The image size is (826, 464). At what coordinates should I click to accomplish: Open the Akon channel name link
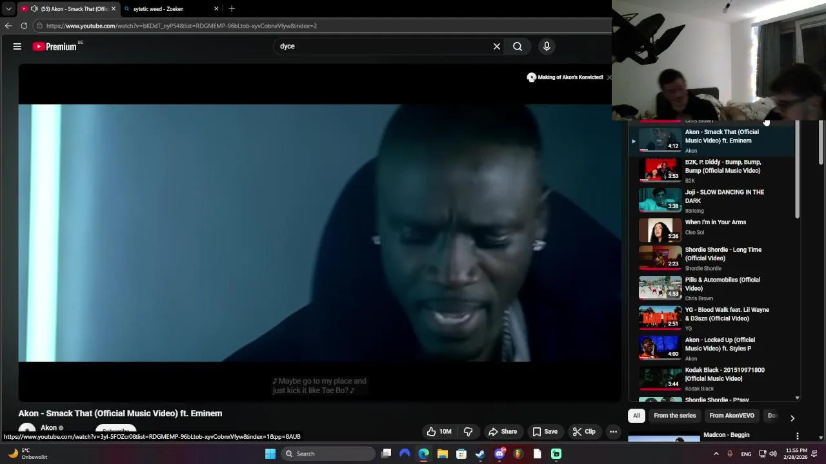tap(49, 428)
